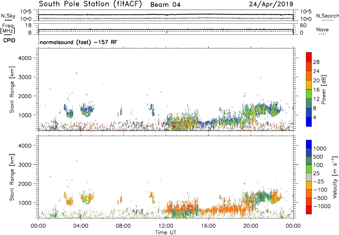Click 'Slant Range [km]' label of velocity panel
This screenshot has width=339, height=235.
[12, 177]
